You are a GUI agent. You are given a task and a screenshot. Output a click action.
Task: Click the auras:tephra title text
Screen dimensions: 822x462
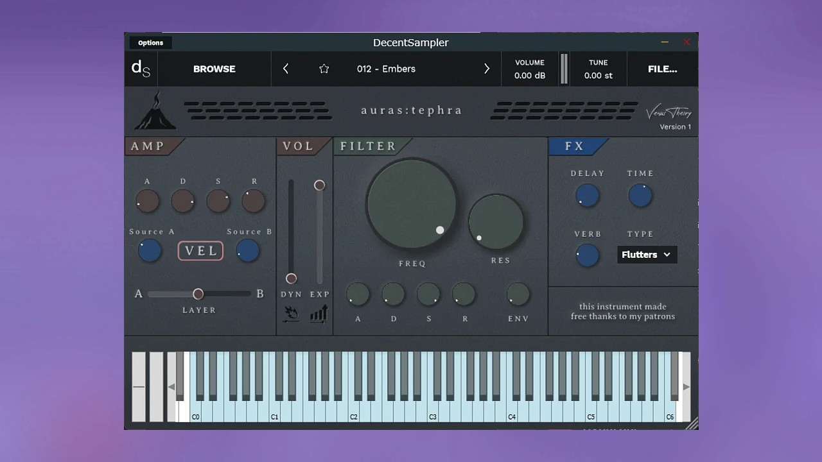pyautogui.click(x=412, y=110)
